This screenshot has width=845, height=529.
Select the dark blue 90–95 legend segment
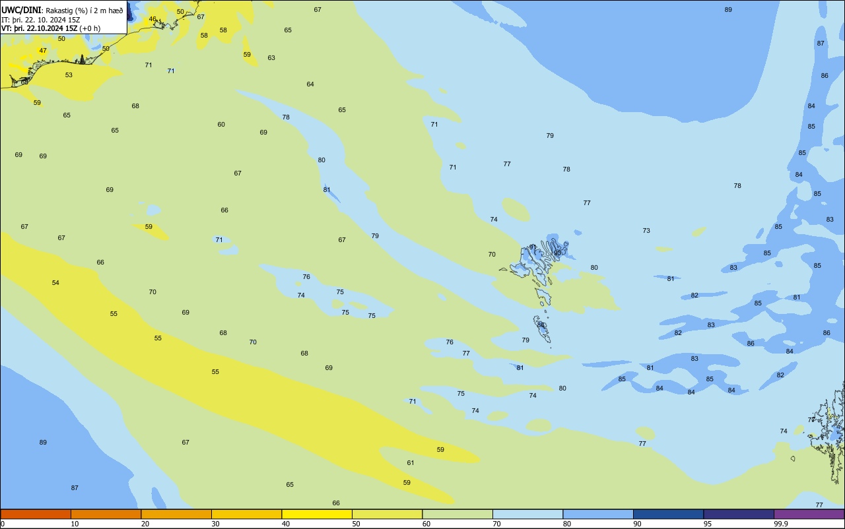coord(668,514)
